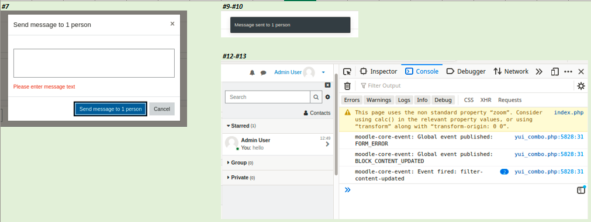Toggle the messaging drawer speech bubble icon
Screen dimensions: 591x222
[264, 73]
